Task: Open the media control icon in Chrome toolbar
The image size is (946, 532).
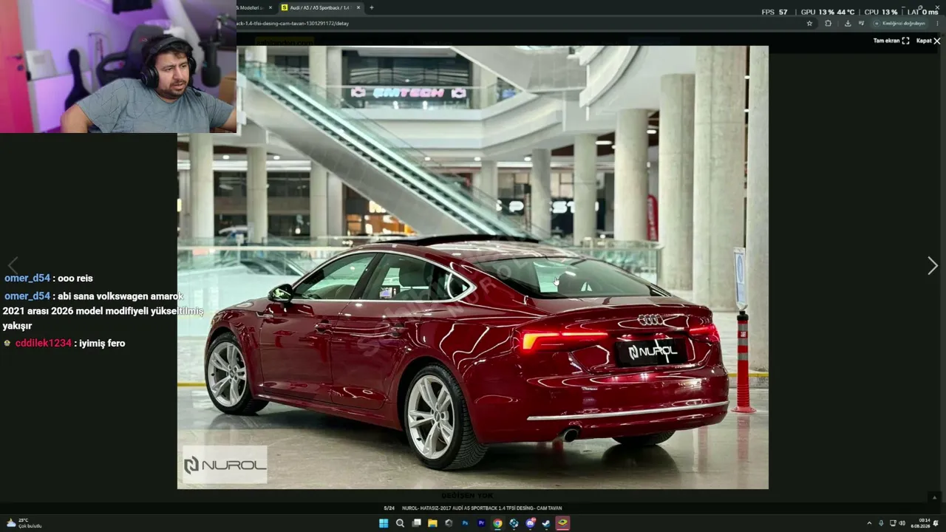Action: tap(862, 23)
